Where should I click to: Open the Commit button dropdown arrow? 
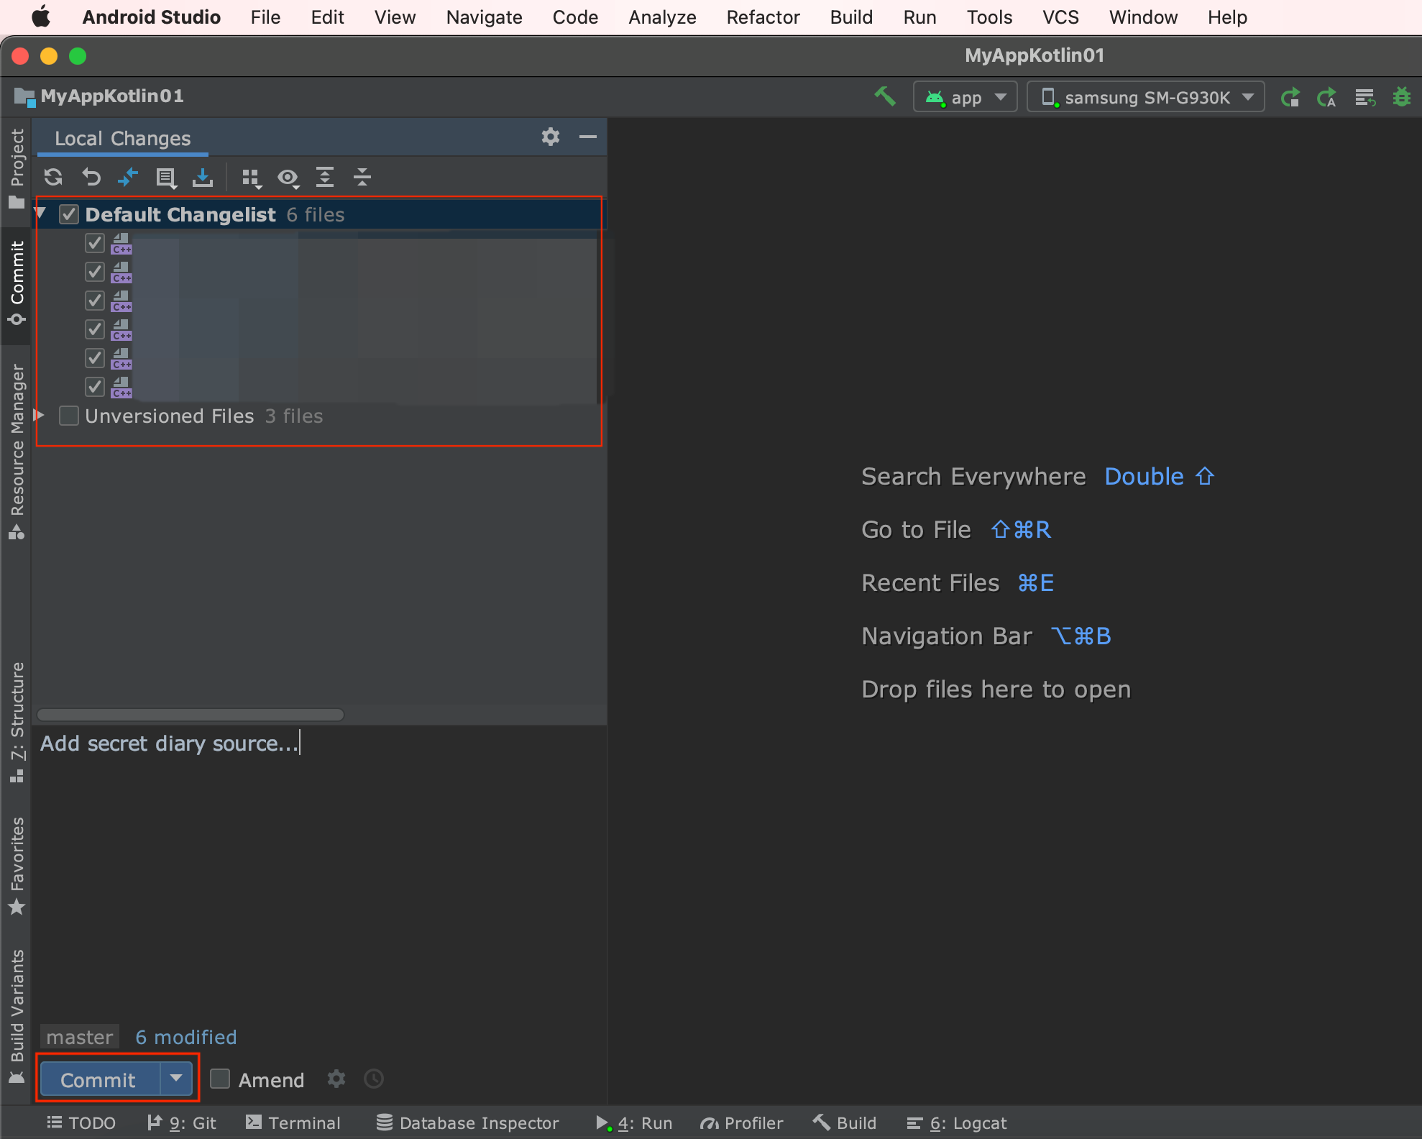tap(176, 1078)
